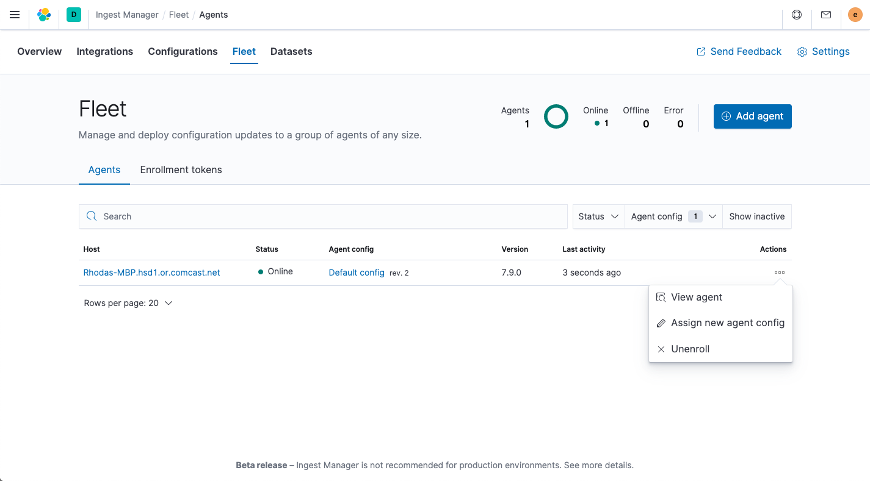Click the Elastic logo

(43, 14)
